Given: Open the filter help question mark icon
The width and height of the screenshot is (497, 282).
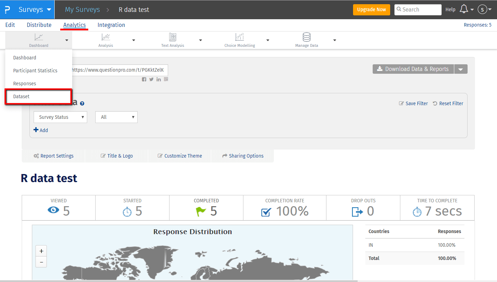Looking at the screenshot, I should [82, 103].
